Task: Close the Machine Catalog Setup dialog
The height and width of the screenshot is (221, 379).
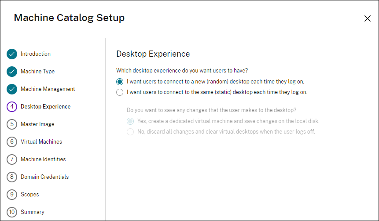Action: coord(368,18)
